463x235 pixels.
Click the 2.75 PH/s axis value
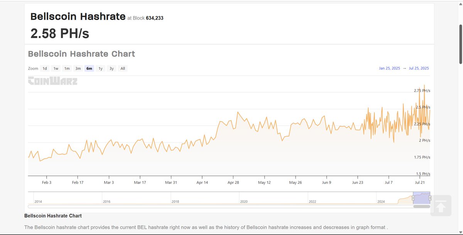(x=422, y=91)
